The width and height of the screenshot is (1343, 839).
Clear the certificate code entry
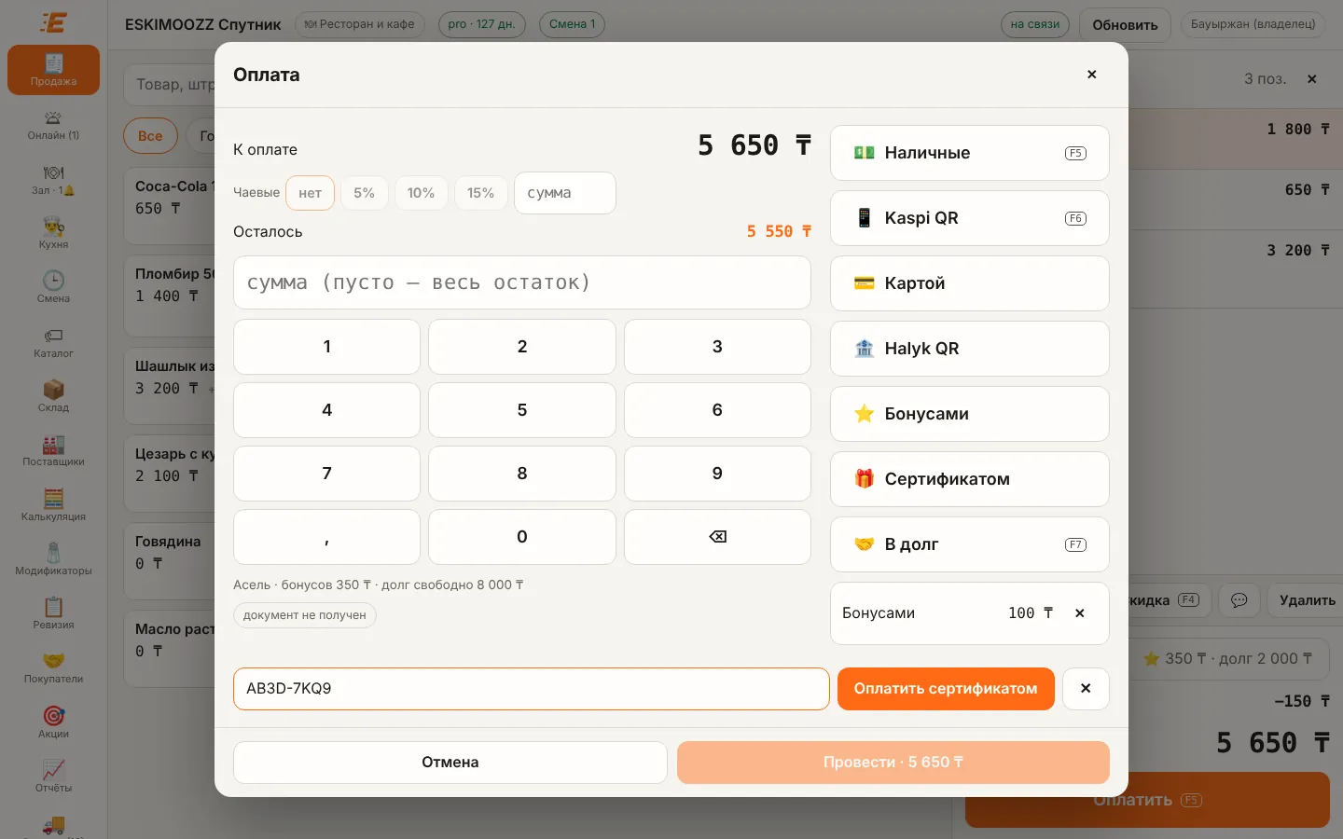tap(1086, 689)
